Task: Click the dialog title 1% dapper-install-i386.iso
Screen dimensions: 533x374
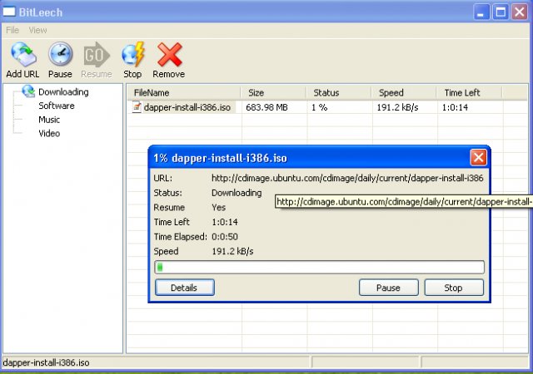Action: tap(220, 158)
